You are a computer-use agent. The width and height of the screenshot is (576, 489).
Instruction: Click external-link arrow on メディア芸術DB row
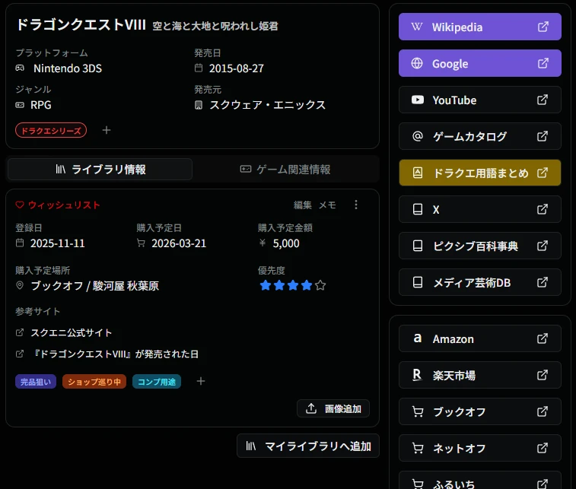pyautogui.click(x=543, y=282)
